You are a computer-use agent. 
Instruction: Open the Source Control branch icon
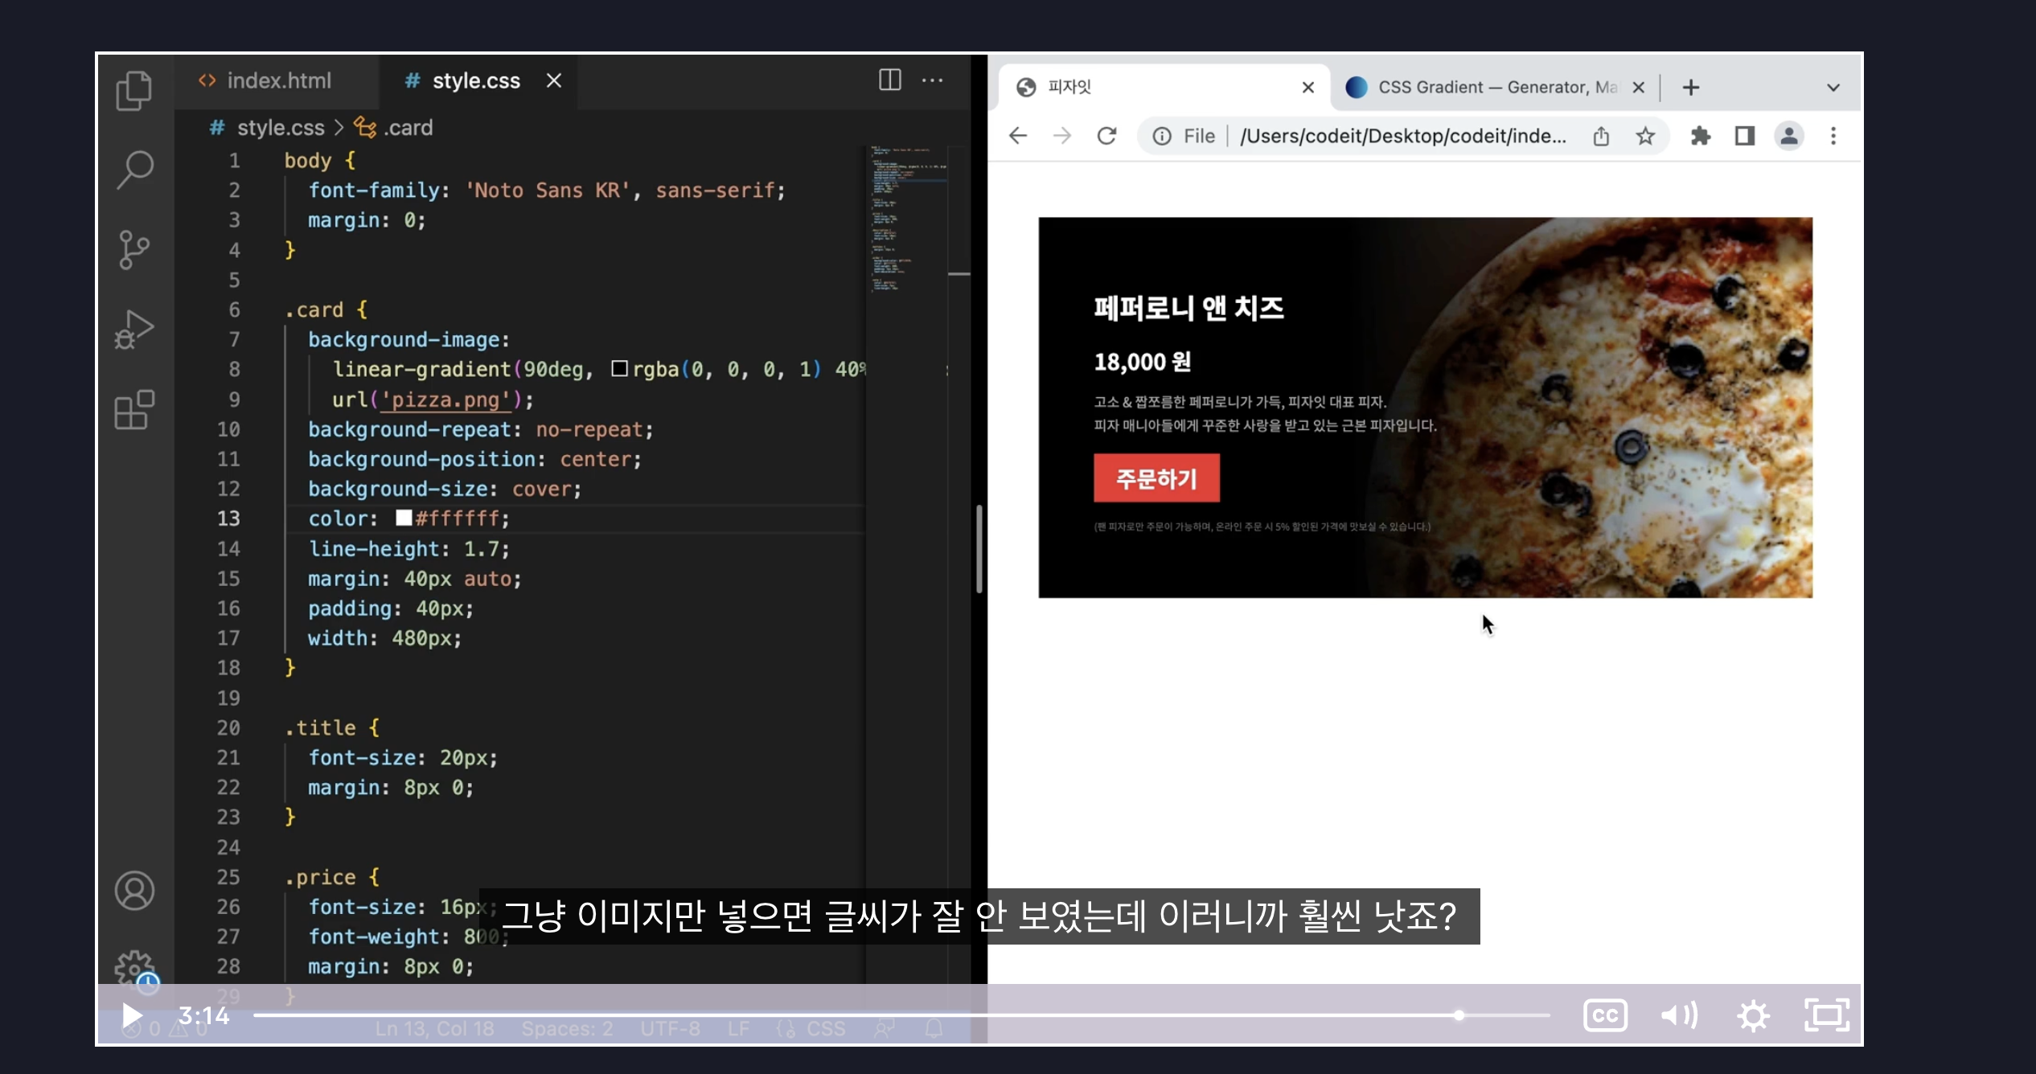[134, 250]
